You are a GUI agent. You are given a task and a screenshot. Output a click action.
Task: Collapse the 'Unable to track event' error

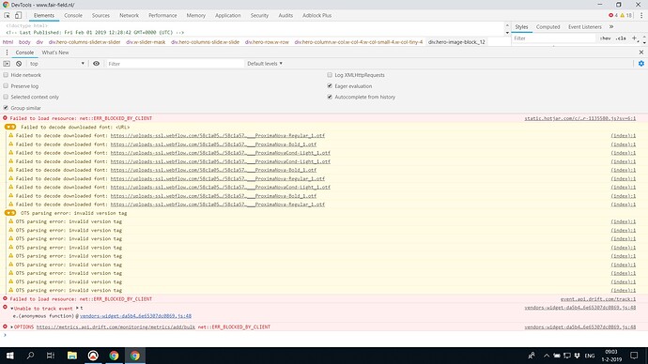[x=11, y=309]
